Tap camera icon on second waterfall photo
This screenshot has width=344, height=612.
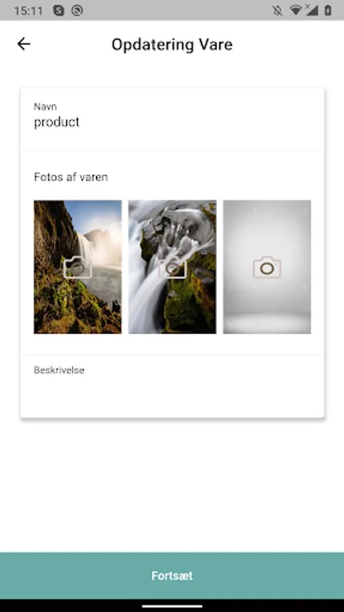[x=173, y=267]
